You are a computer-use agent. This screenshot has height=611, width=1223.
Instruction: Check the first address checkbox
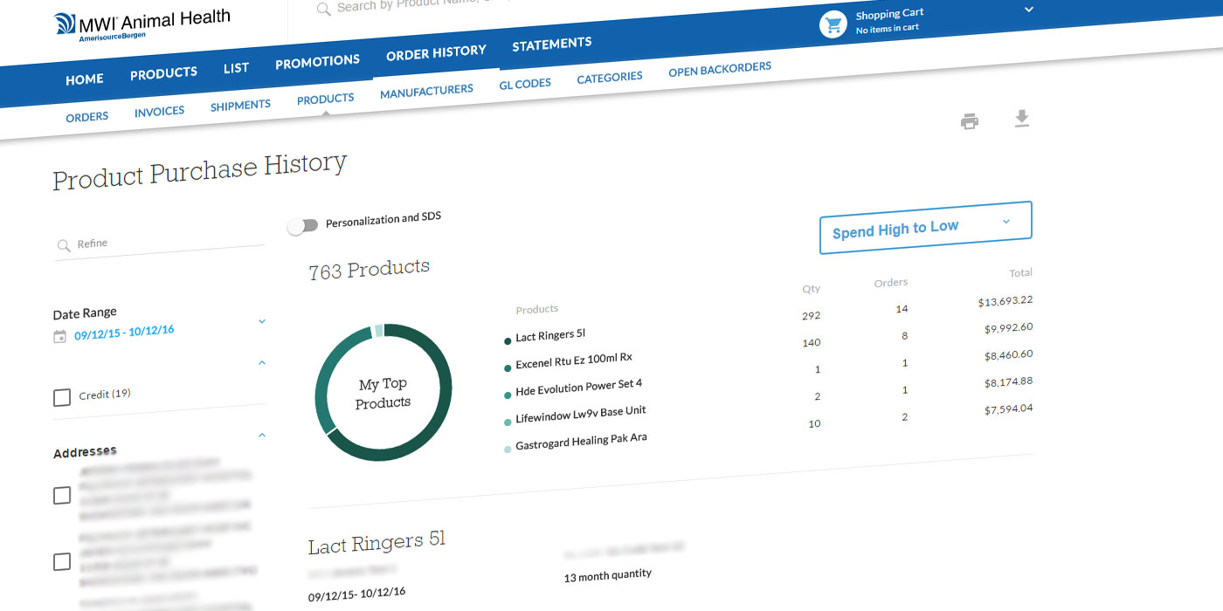coord(62,496)
